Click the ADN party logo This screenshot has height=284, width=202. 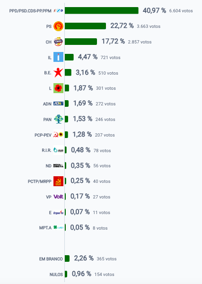[x=58, y=103]
